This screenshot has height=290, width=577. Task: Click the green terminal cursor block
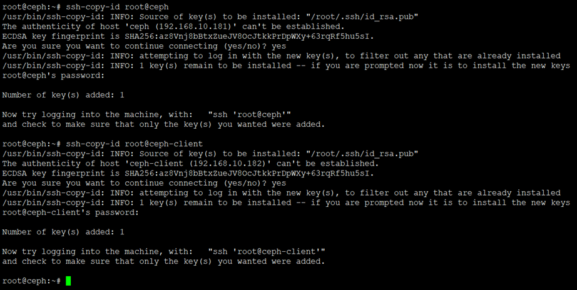[x=68, y=281]
